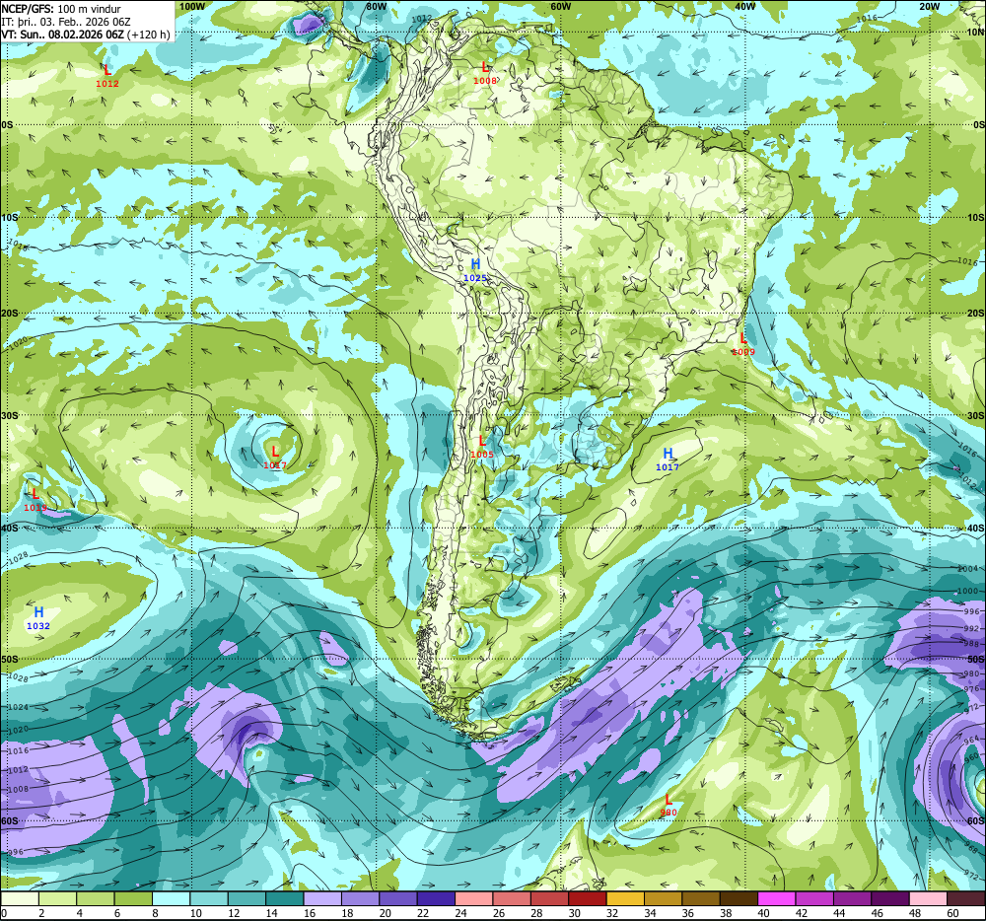The height and width of the screenshot is (921, 986).
Task: Click the '60' value on the color legend
Action: coord(952,913)
